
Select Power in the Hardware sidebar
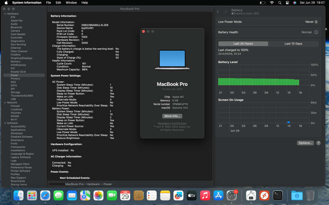[24, 75]
